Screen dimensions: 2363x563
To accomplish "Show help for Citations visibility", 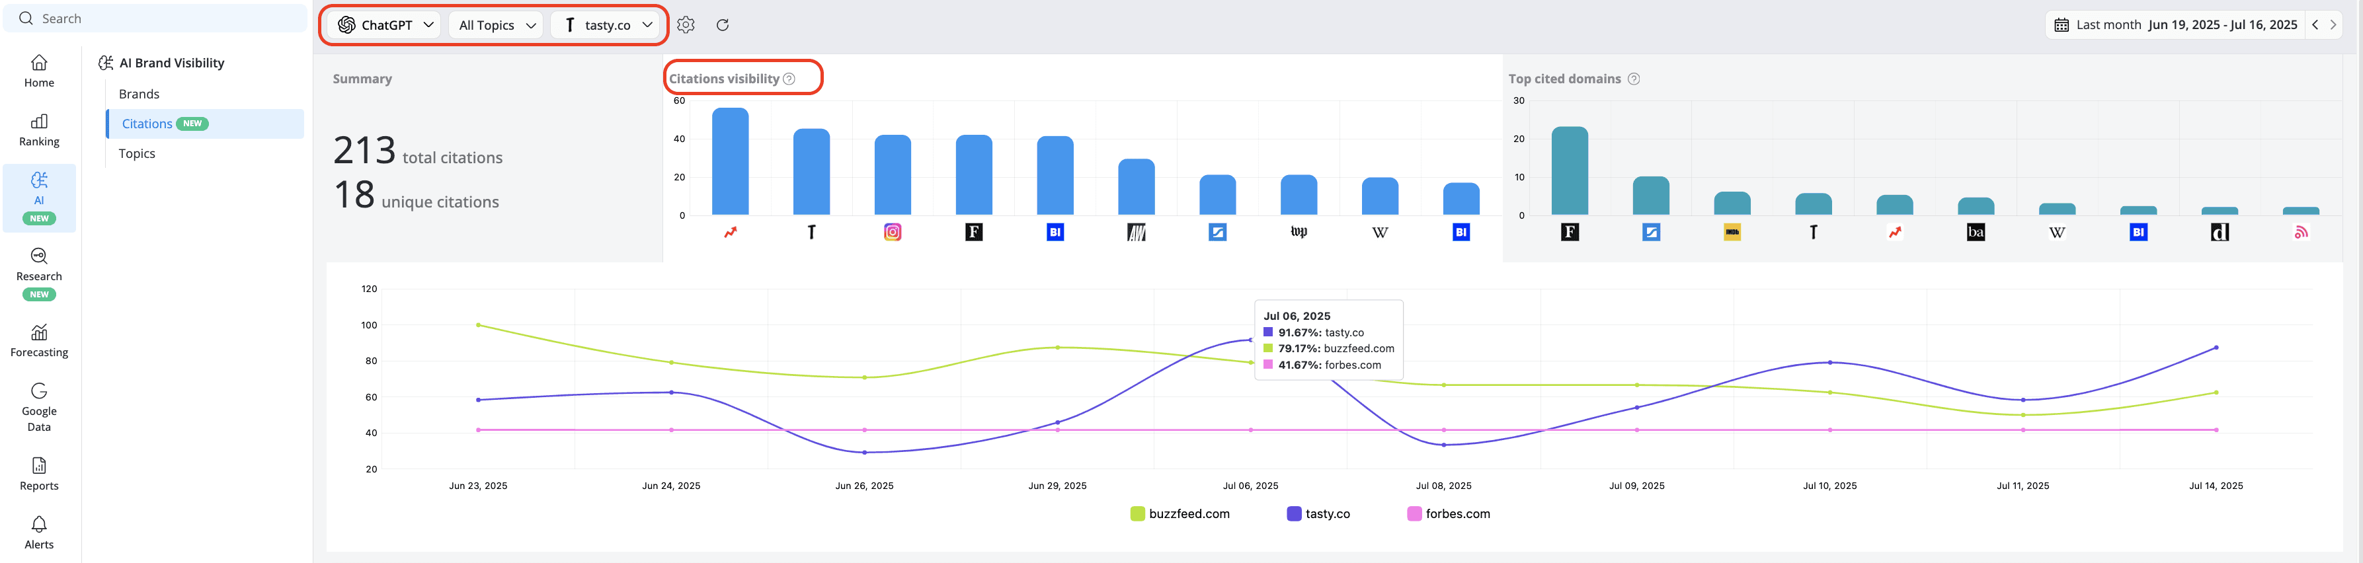I will coord(789,79).
